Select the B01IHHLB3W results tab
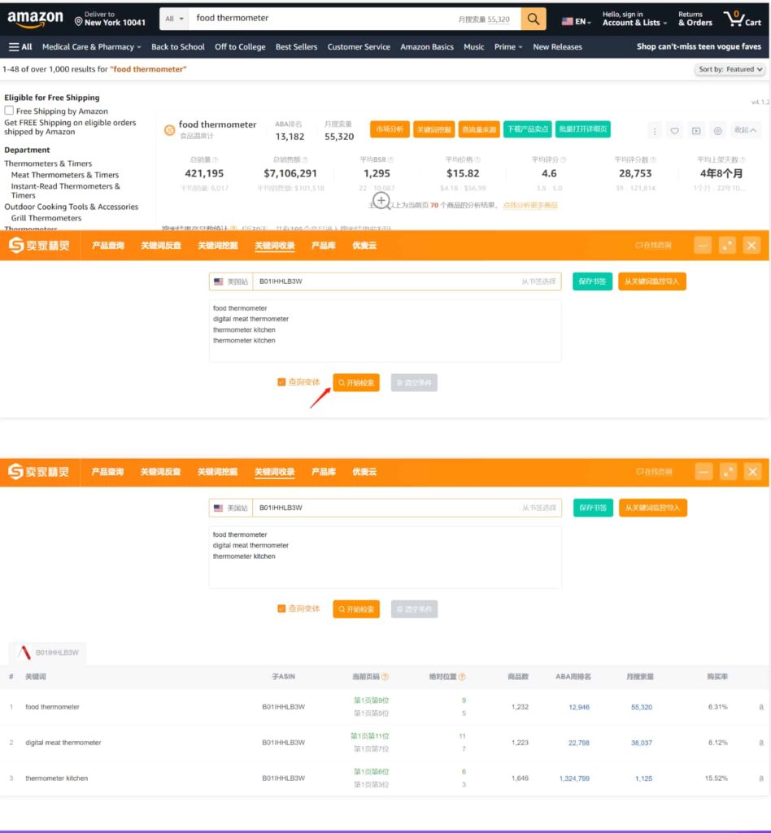This screenshot has width=771, height=833. pos(48,652)
